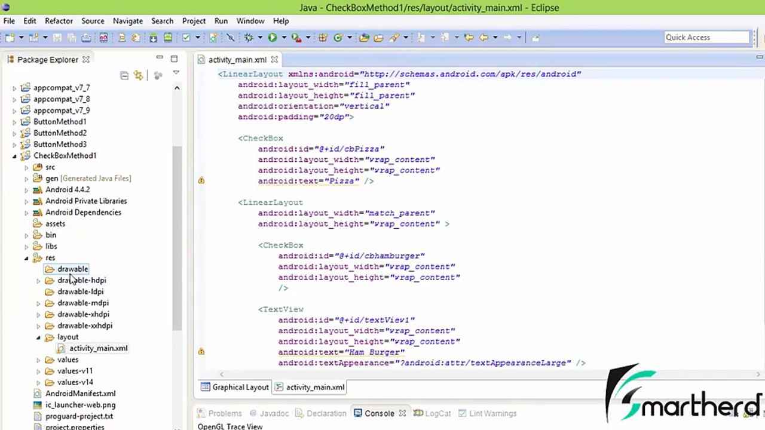Open dropdown next to New file icon
765x430 pixels.
pos(22,38)
